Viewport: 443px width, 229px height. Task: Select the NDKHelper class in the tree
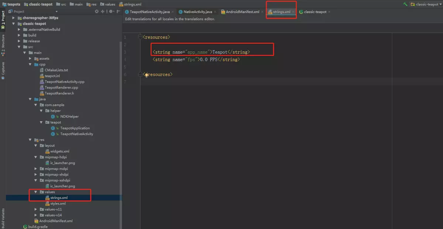65,116
